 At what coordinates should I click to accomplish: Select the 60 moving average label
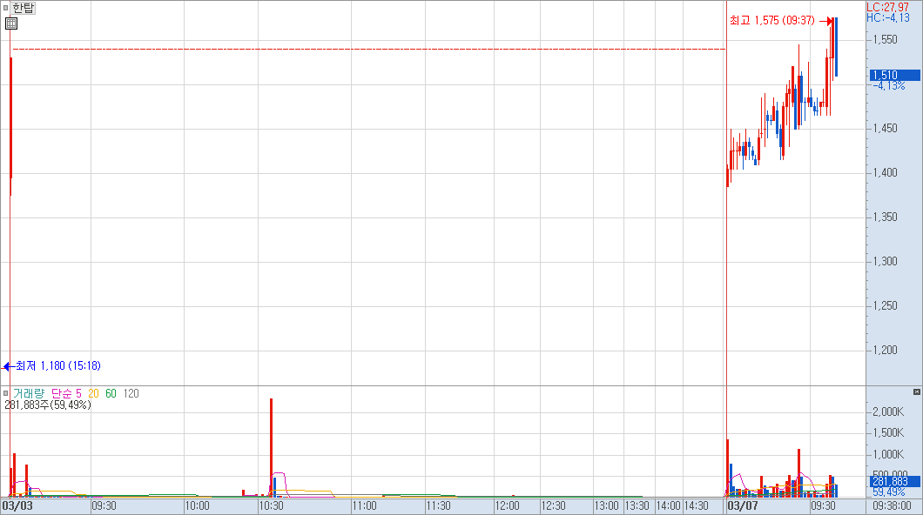111,393
